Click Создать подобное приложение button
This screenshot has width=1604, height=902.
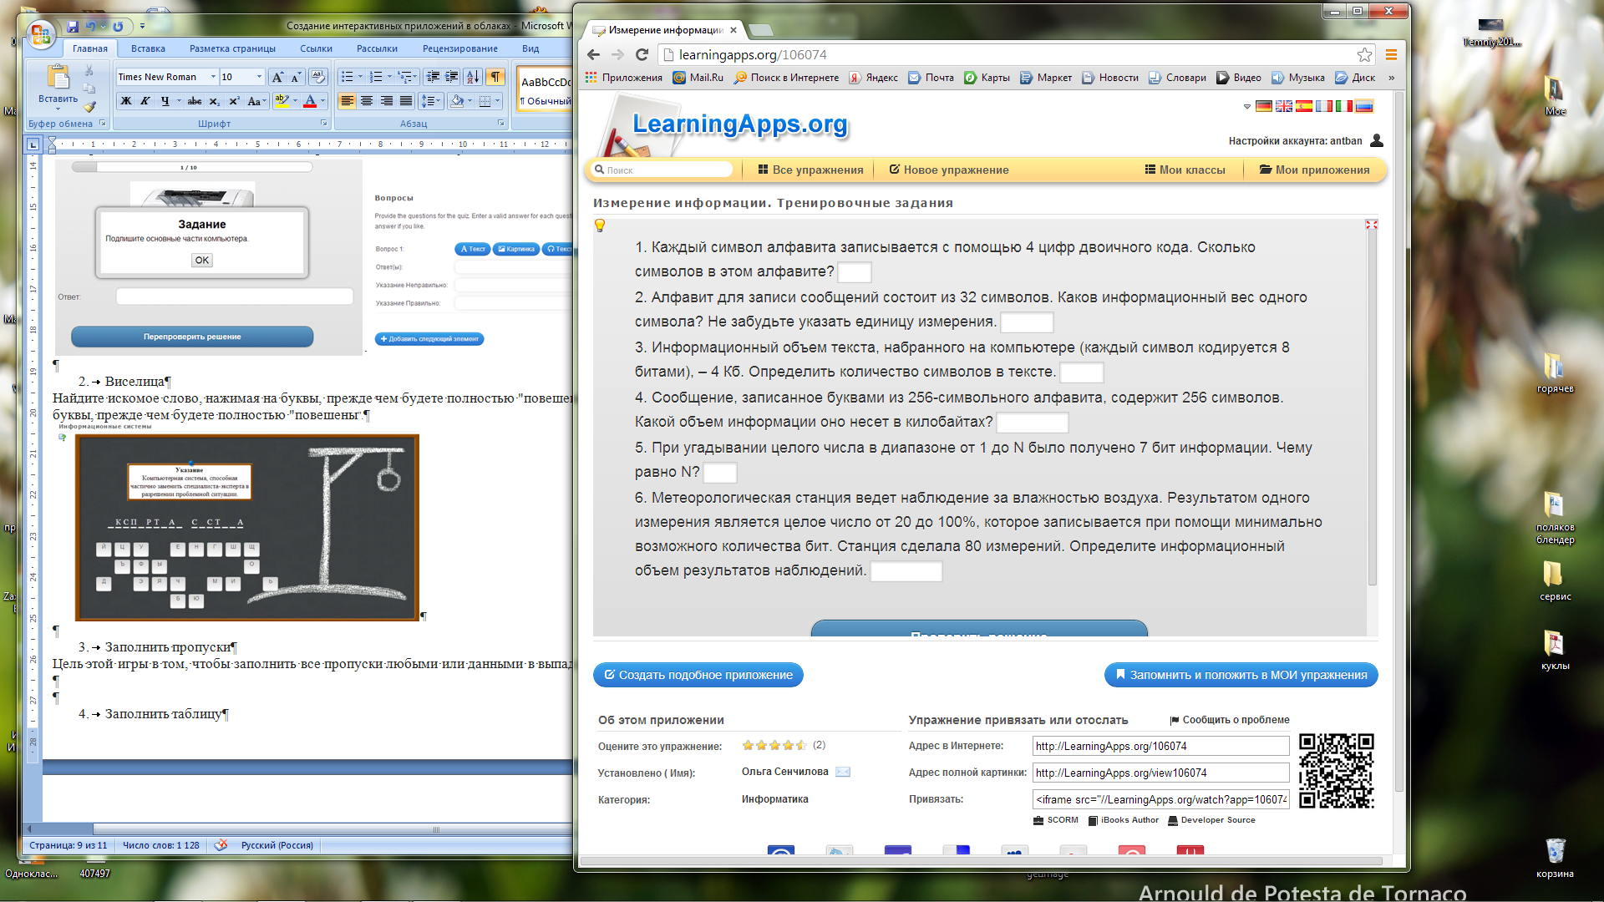[x=698, y=674]
